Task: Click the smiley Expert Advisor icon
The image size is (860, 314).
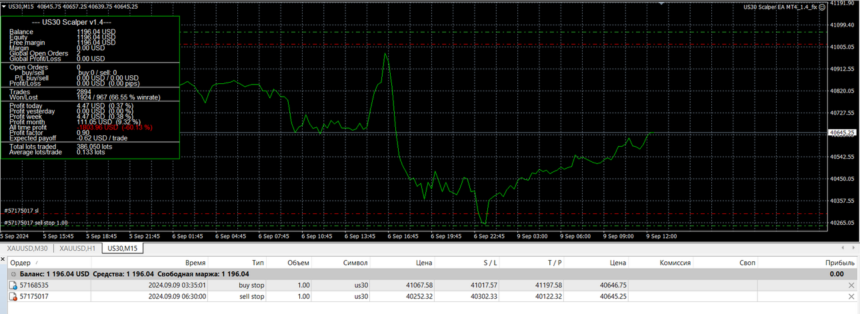Action: [823, 7]
